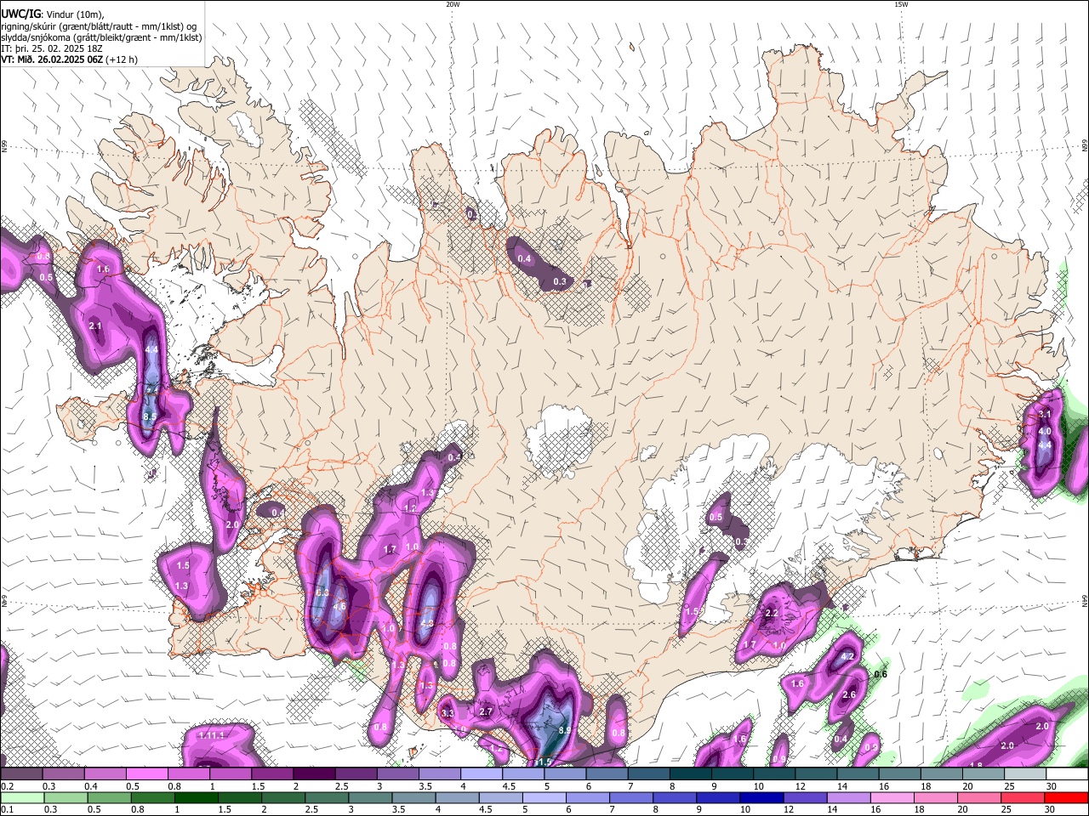The width and height of the screenshot is (1089, 816).
Task: Click the 'IT: þri. 25. 02. 2025 18Z' line
Action: tap(51, 48)
